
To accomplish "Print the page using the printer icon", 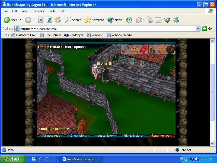I will pyautogui.click(x=150, y=20).
